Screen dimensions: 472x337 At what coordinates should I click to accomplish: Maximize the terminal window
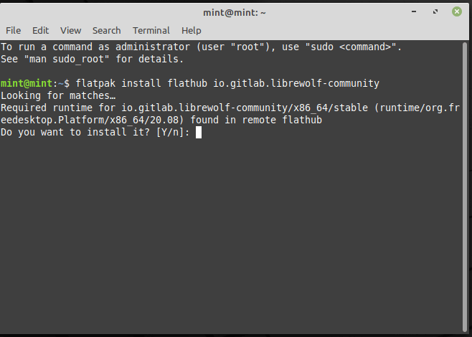(x=435, y=11)
